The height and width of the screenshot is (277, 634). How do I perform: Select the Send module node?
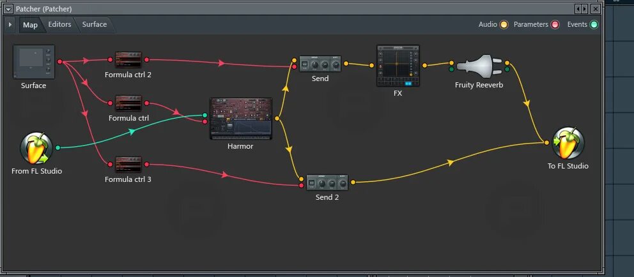[x=320, y=64]
